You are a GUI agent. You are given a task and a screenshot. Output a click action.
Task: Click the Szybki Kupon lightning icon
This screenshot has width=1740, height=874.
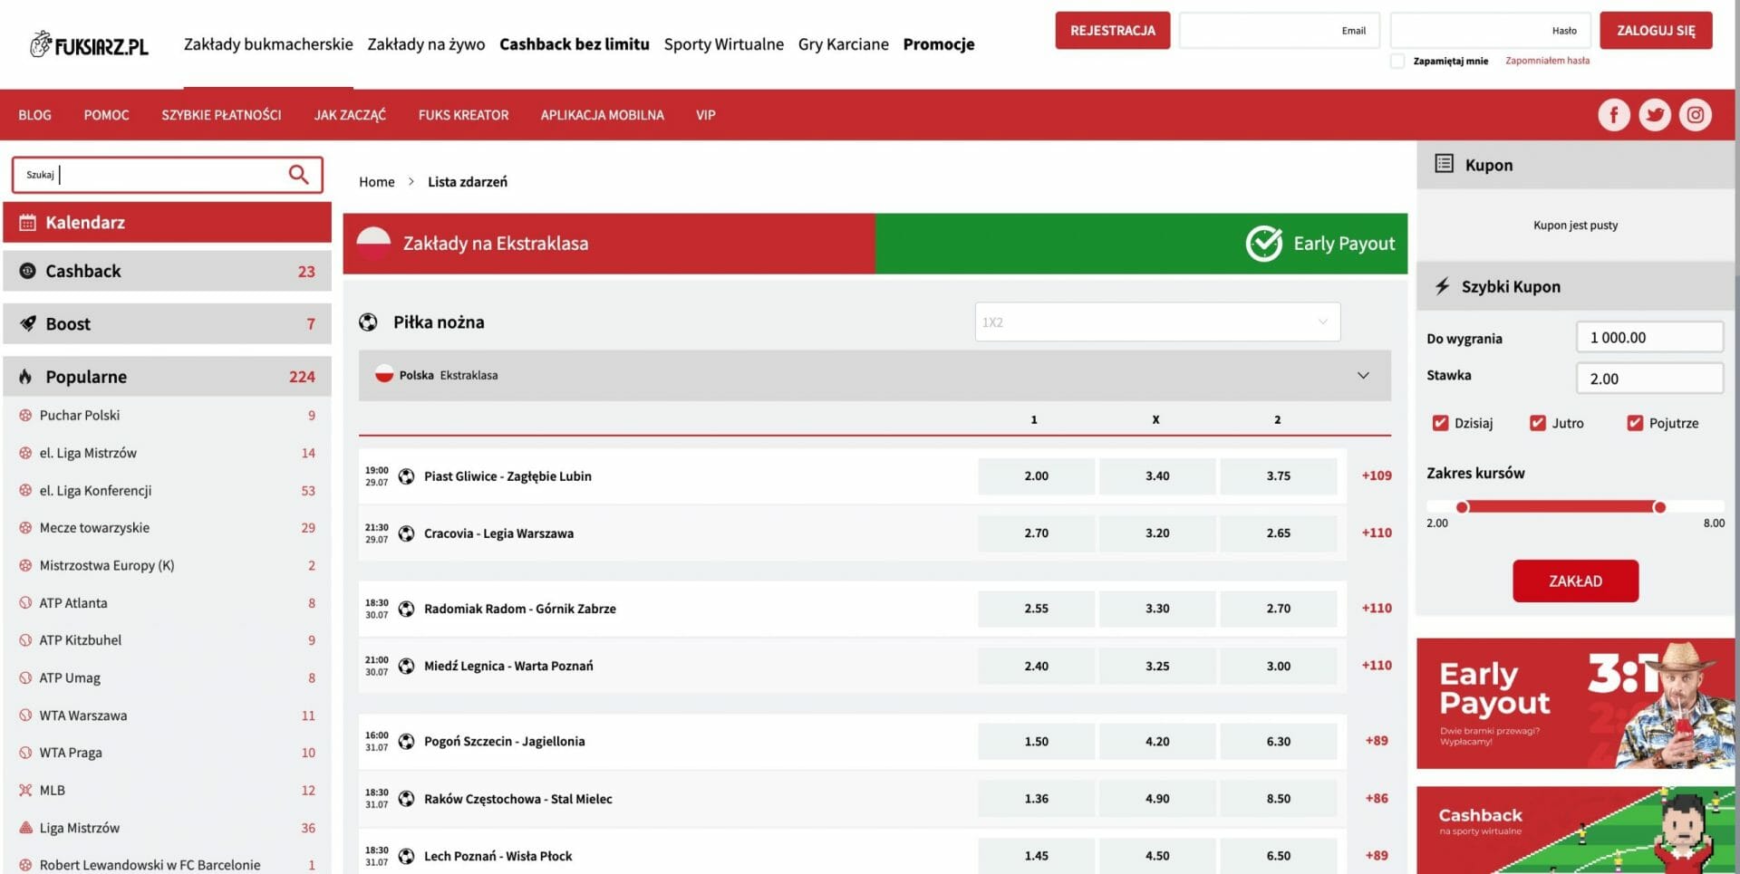[1442, 286]
